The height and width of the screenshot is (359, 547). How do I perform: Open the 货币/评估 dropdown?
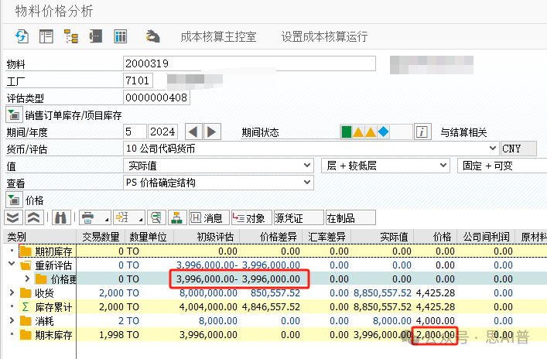(x=492, y=149)
